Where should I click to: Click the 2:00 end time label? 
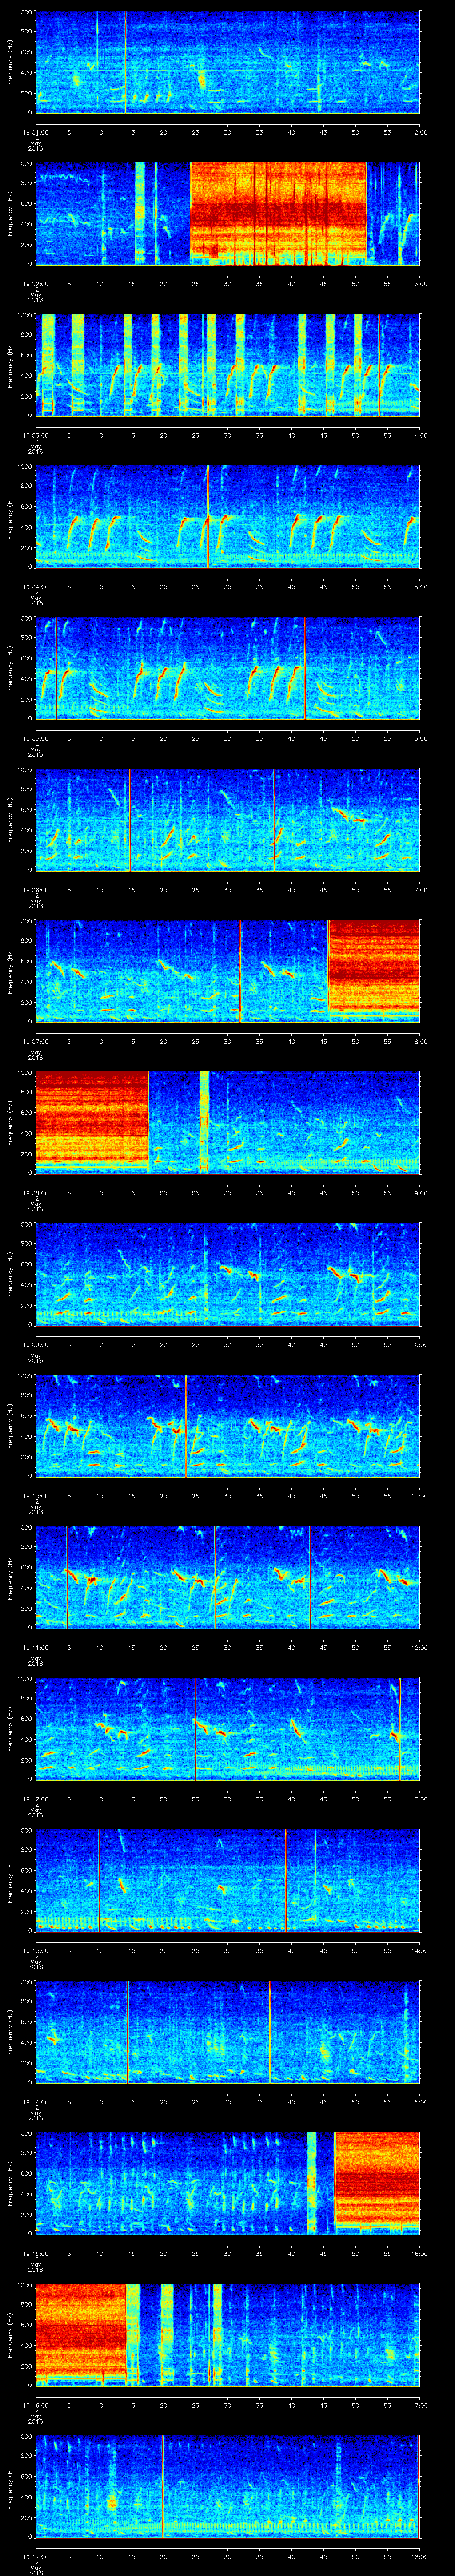tap(420, 132)
